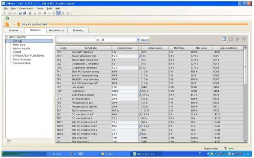
Task: Open the Tools menu
Action: pos(49,8)
